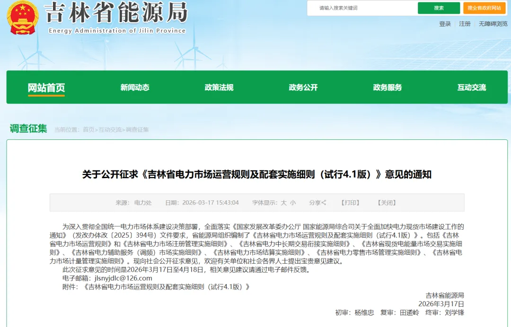This screenshot has width=511, height=327.
Task: Click the 【打印】 print button
Action: click(350, 202)
